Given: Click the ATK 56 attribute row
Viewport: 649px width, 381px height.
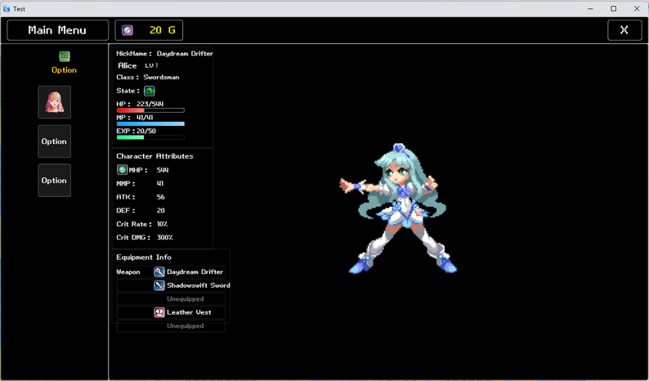Looking at the screenshot, I should coord(141,197).
